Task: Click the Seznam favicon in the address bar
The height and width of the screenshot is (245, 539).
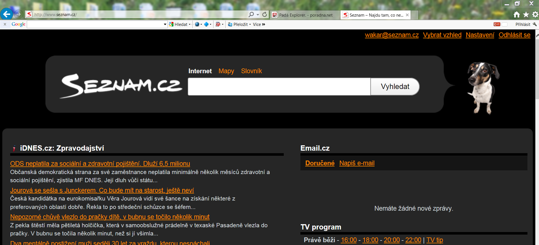Action: point(29,14)
